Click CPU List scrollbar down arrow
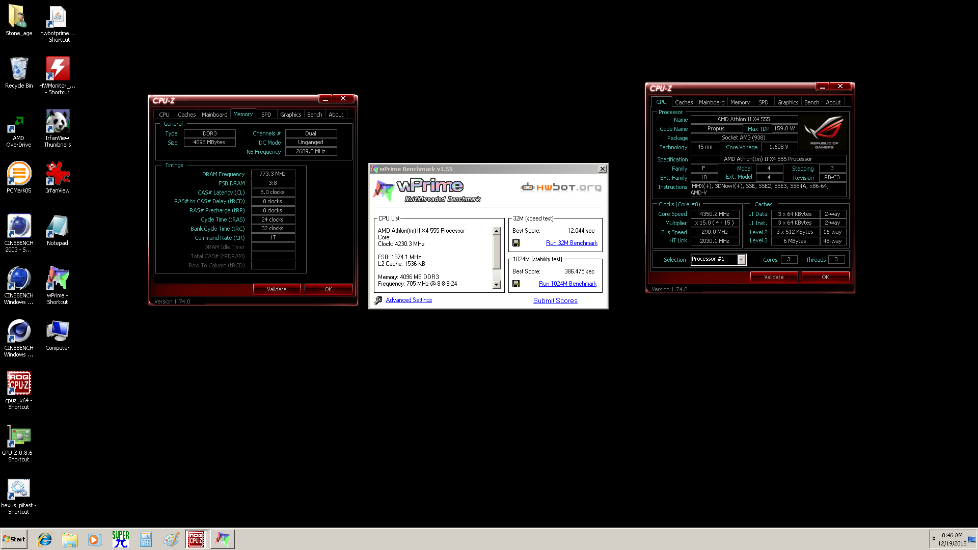978x550 pixels. [x=497, y=285]
